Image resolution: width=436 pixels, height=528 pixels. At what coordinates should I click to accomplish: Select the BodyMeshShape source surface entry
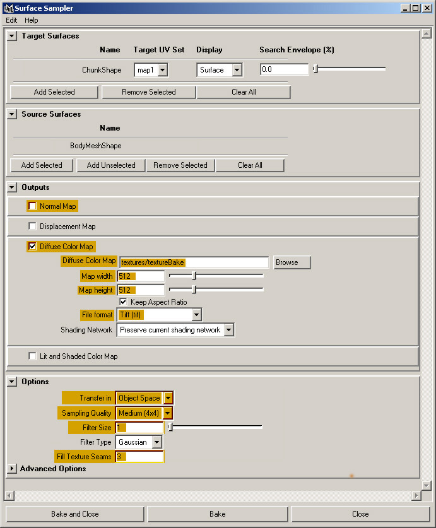pyautogui.click(x=96, y=146)
